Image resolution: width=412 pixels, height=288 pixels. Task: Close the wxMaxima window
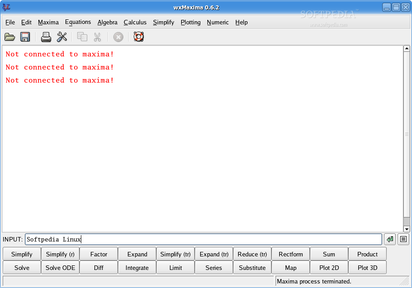tap(405, 7)
